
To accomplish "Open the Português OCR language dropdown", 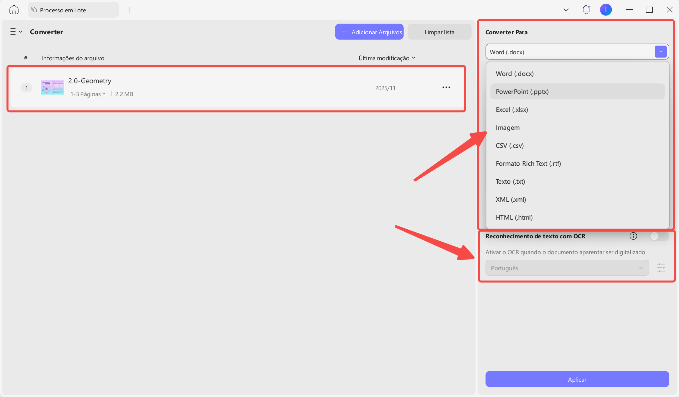I will click(x=567, y=268).
